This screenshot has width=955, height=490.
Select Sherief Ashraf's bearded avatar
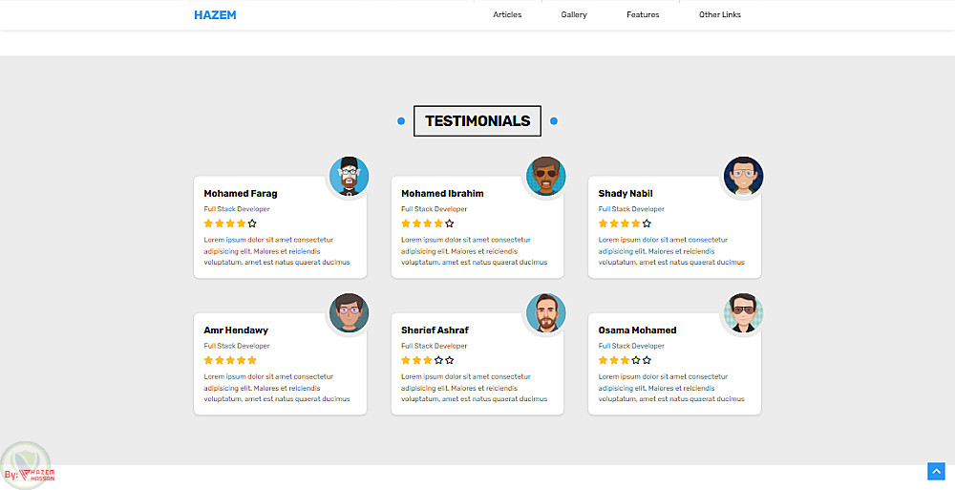point(546,313)
